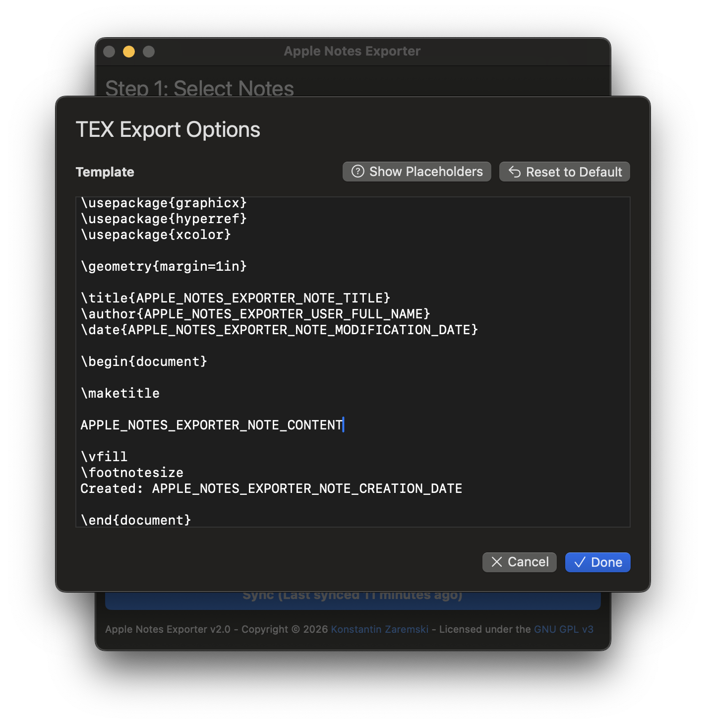Click the \maketitle line
This screenshot has height=724, width=706.
[120, 393]
